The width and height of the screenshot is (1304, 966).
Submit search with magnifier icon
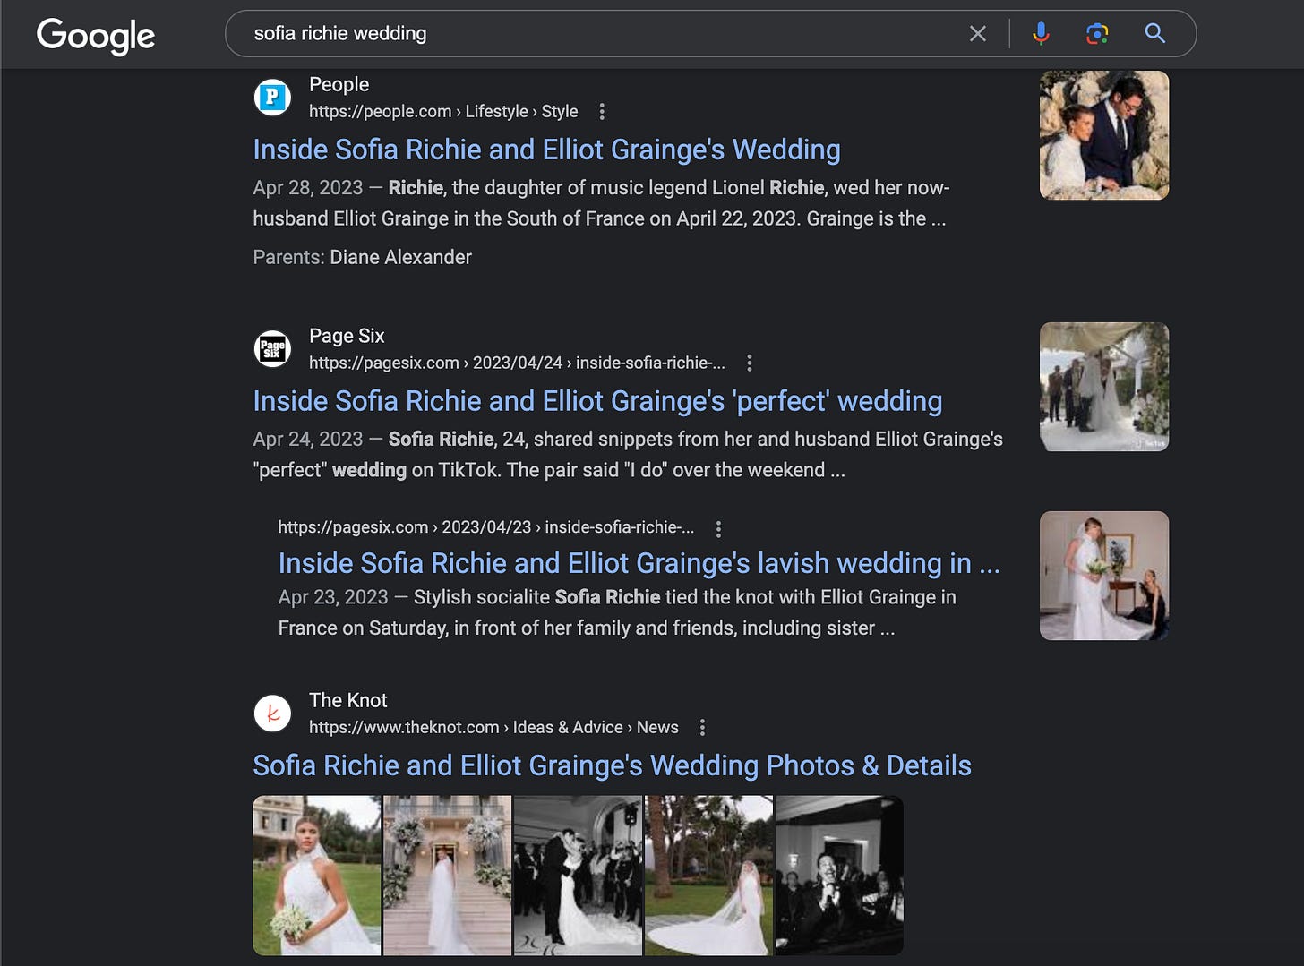click(x=1155, y=34)
